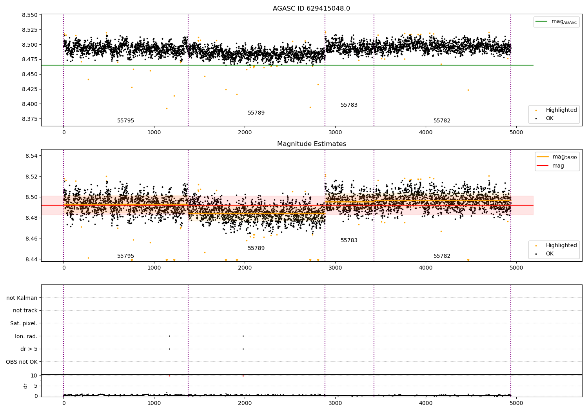Click the title 'AGASC ID 629415048.0'
Screen dimensions: 588x412
pyautogui.click(x=311, y=9)
